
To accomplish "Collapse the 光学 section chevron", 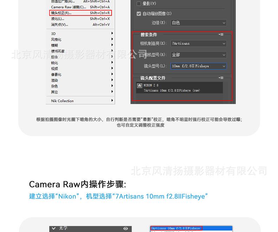I will pyautogui.click(x=54, y=228).
